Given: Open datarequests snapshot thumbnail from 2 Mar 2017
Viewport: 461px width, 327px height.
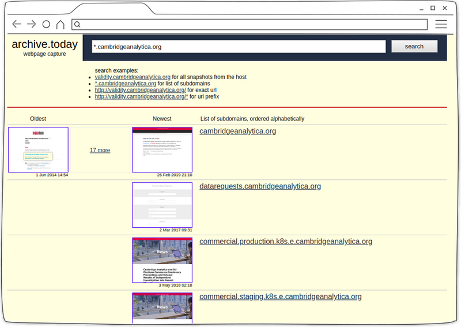Looking at the screenshot, I should tap(163, 205).
